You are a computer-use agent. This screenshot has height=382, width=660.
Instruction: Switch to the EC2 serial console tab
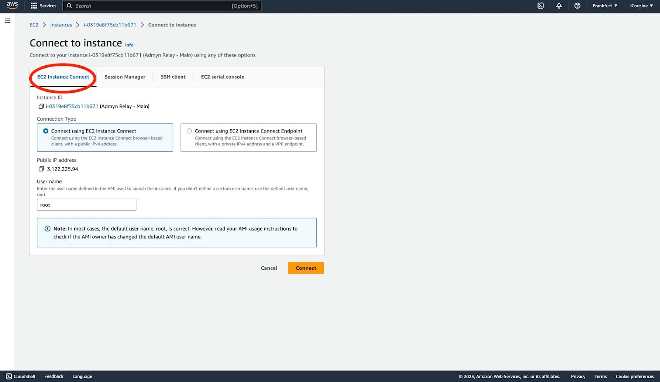coord(222,77)
